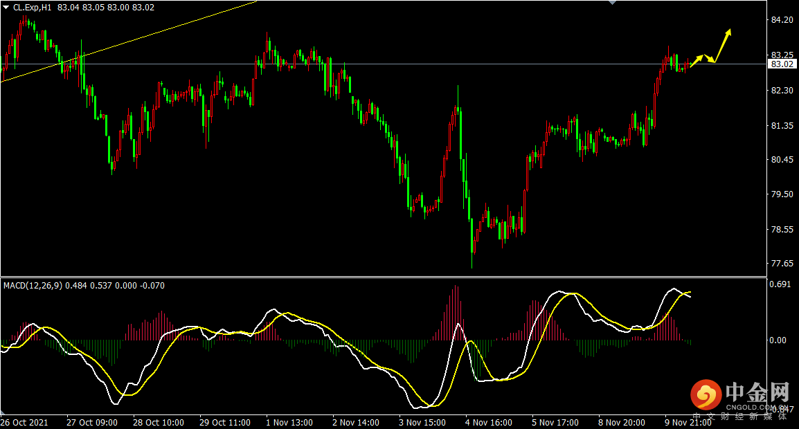Click the 1 Nov 13:00 time axis label
Image resolution: width=799 pixels, height=429 pixels.
click(x=289, y=422)
